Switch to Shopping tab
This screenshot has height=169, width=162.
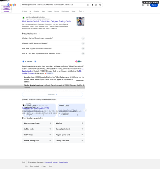(36, 11)
